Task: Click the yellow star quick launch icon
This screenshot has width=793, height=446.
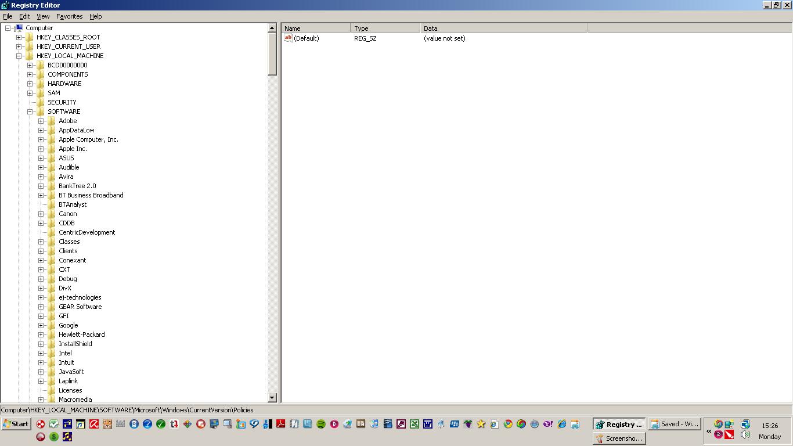Action: click(481, 424)
